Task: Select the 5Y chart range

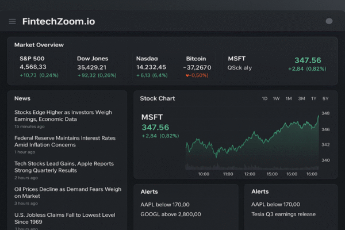Action: [325, 98]
